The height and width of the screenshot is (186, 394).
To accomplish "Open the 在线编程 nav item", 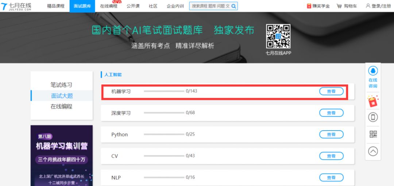I will [109, 6].
